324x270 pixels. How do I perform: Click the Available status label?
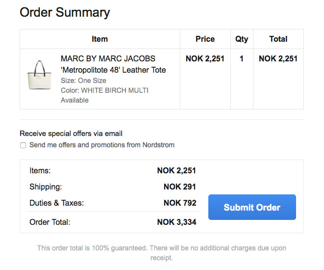[75, 100]
